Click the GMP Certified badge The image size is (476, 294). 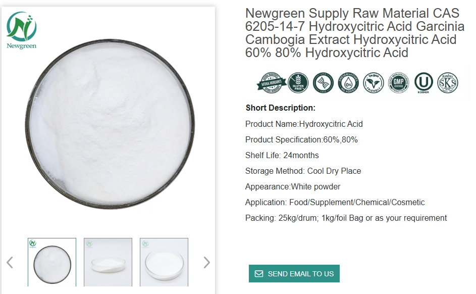coord(399,83)
